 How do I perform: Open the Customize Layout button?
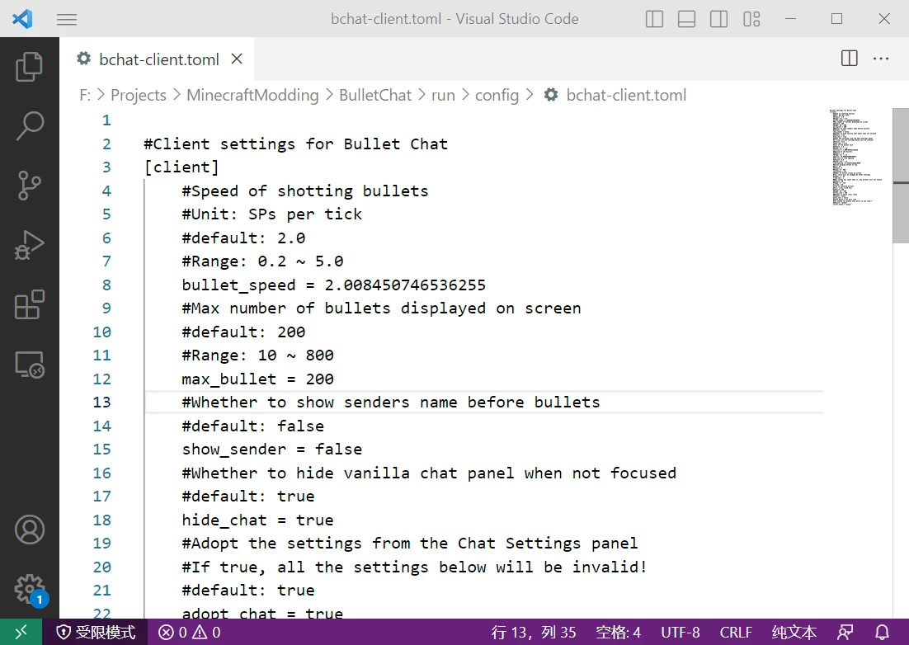point(751,19)
